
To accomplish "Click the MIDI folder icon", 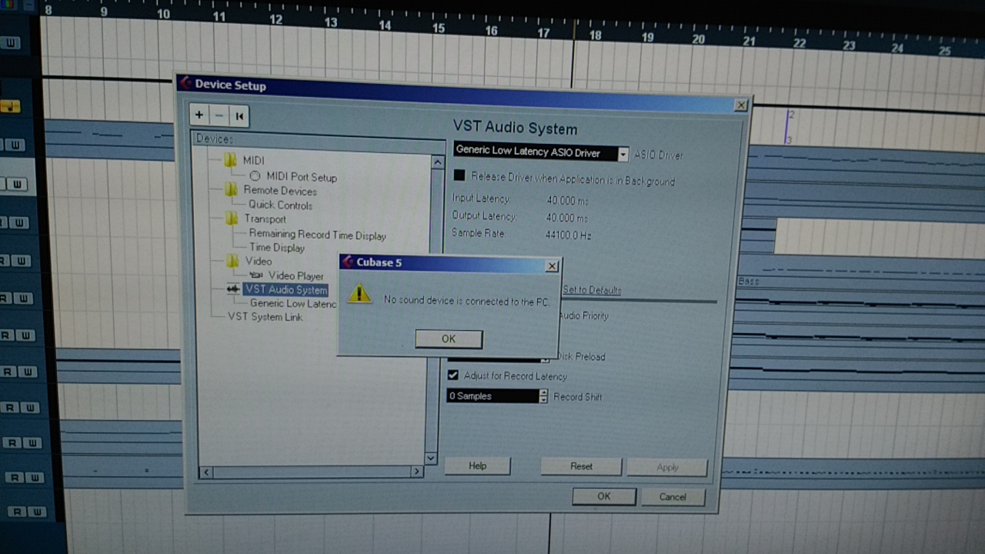I will [x=231, y=160].
